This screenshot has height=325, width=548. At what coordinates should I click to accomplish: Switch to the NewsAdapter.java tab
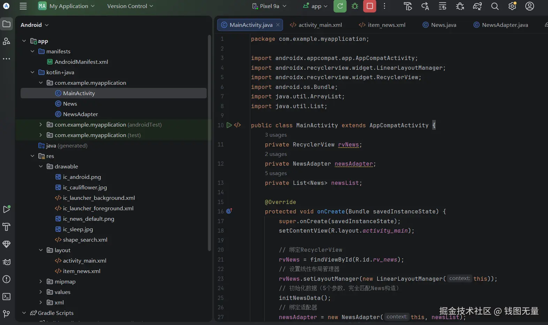501,25
